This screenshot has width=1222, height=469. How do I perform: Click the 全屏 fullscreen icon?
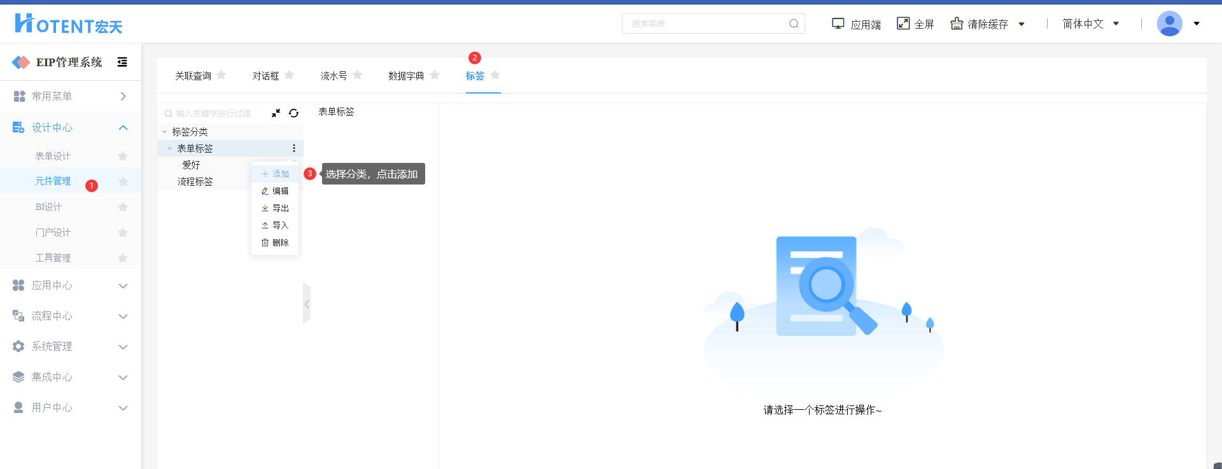pos(903,24)
